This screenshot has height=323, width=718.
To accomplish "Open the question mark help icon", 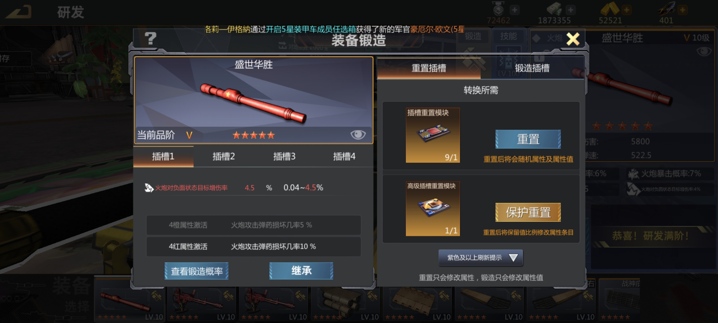I will (151, 38).
